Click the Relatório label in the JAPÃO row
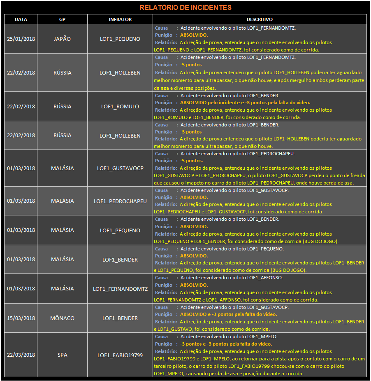The height and width of the screenshot is (381, 371). point(166,42)
